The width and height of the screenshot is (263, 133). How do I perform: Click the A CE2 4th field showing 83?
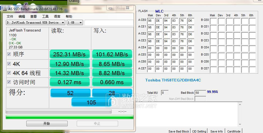click(x=175, y=34)
